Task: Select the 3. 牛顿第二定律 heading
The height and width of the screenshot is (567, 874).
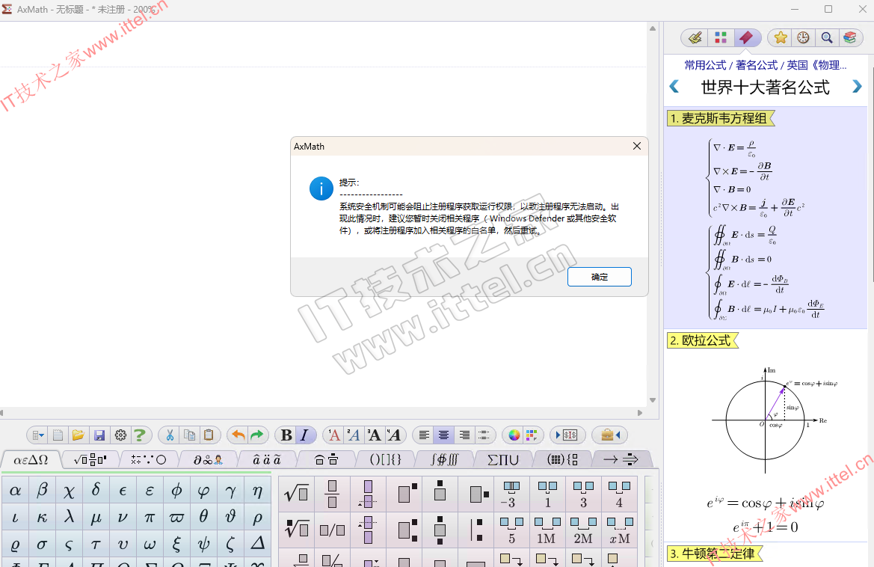Action: [x=714, y=554]
